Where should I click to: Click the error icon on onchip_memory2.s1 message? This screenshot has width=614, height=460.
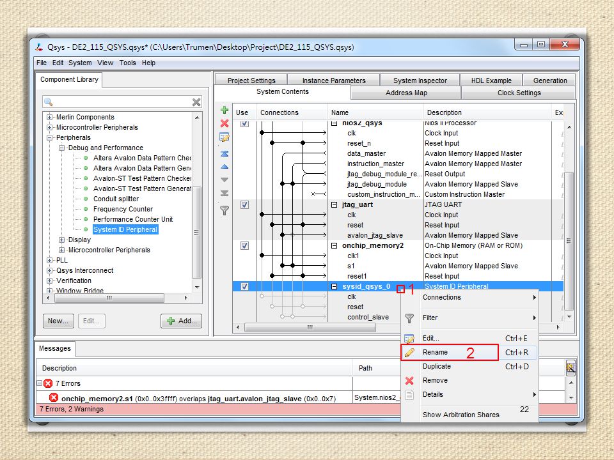point(54,398)
